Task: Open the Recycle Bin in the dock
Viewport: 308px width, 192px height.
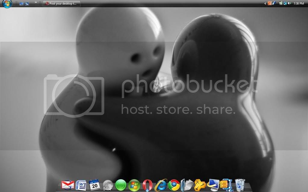Action: coord(240,185)
